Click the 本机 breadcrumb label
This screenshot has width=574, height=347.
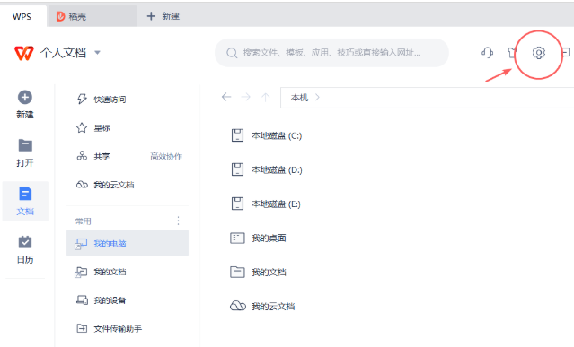[299, 98]
